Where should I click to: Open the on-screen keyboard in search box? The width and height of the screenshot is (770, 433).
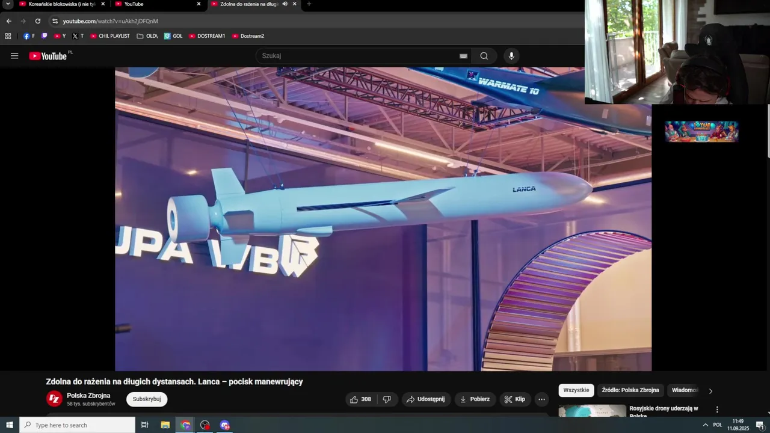[x=463, y=56]
